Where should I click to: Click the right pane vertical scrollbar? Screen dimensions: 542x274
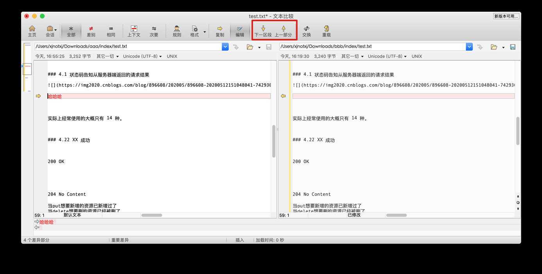click(518, 131)
